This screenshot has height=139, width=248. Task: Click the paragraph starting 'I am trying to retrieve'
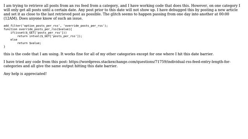coord(122,12)
